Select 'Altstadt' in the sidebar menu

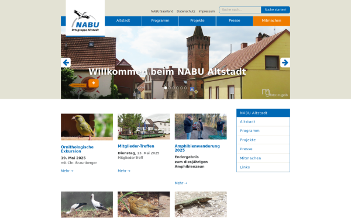tap(263, 122)
